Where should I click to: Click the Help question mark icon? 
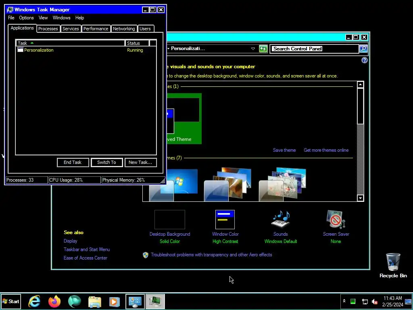coord(364,61)
